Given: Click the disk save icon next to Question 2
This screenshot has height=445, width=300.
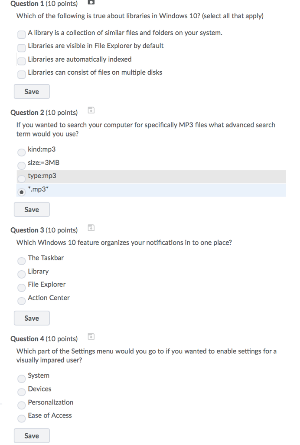Looking at the screenshot, I should (91, 110).
